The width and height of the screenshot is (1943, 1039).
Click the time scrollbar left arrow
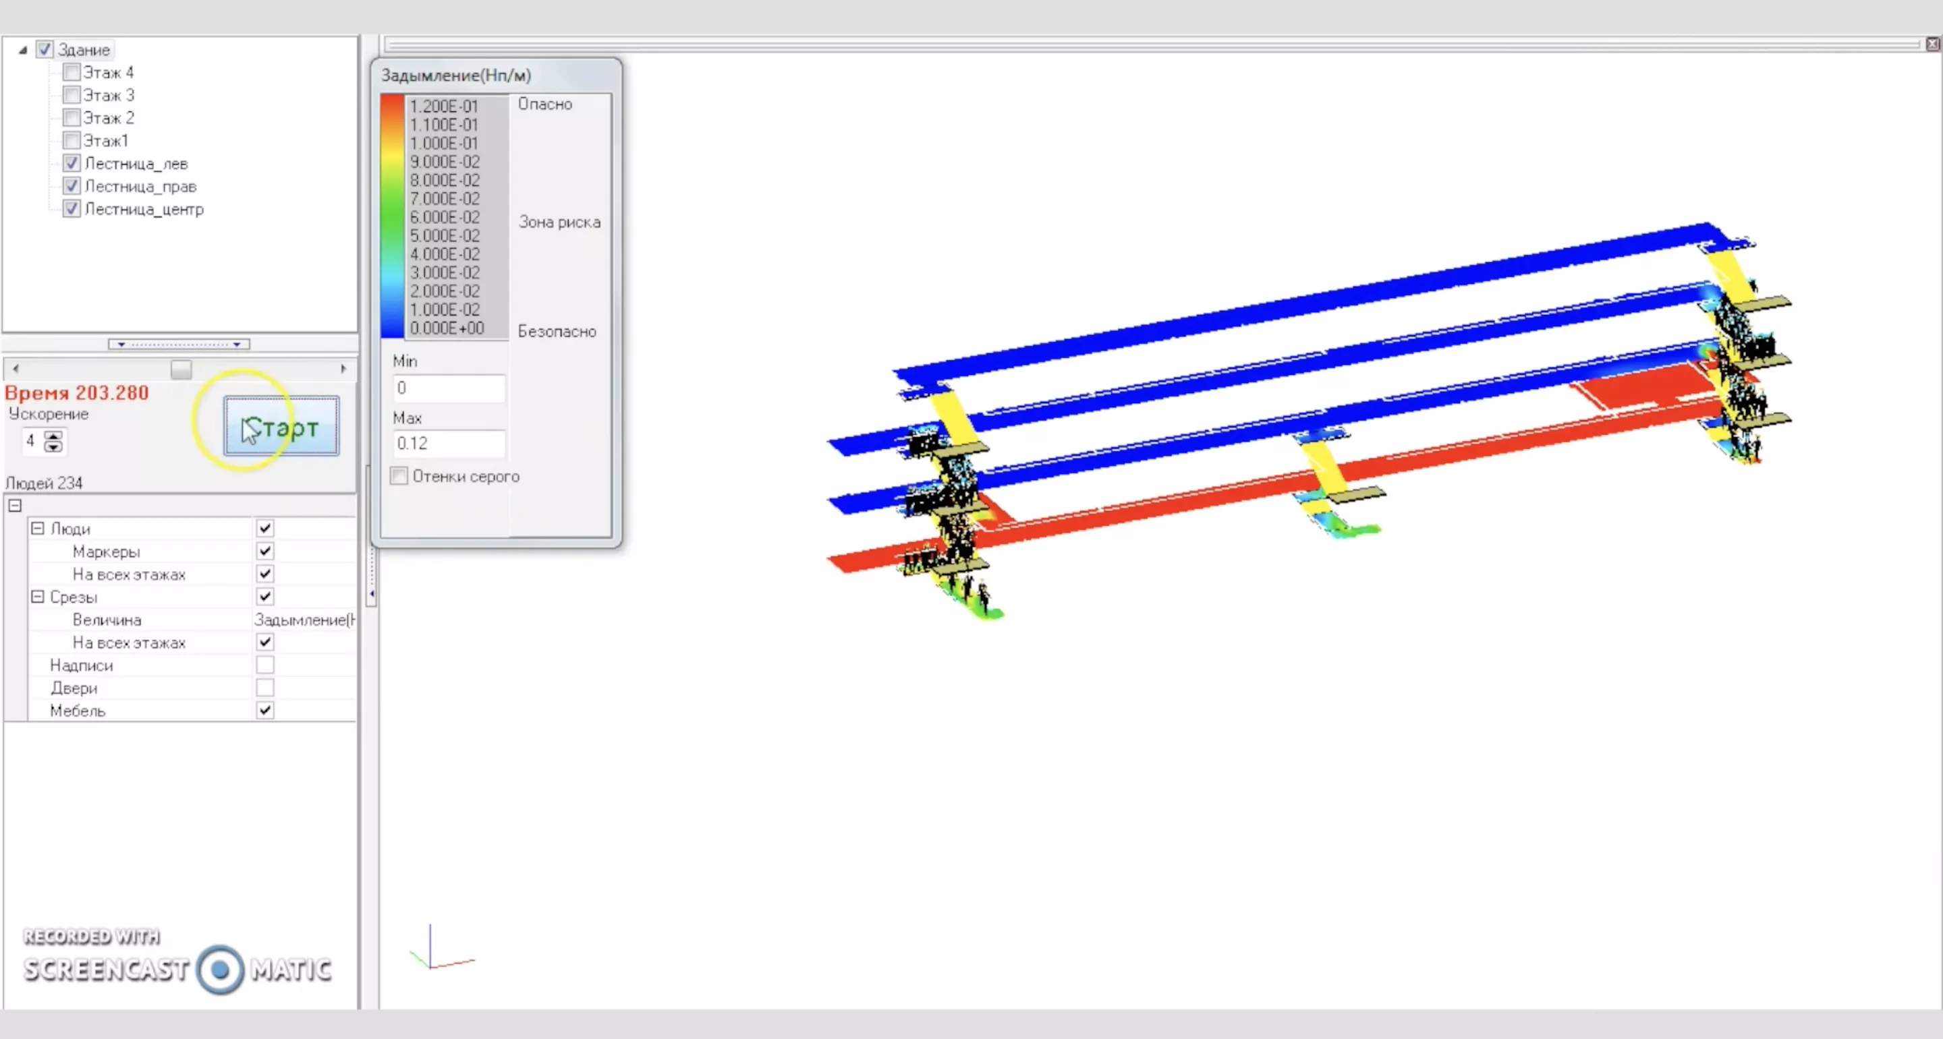click(x=16, y=369)
